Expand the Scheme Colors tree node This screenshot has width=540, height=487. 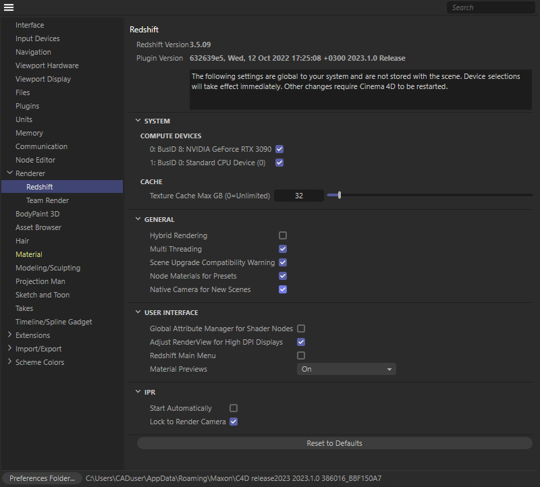pyautogui.click(x=9, y=362)
